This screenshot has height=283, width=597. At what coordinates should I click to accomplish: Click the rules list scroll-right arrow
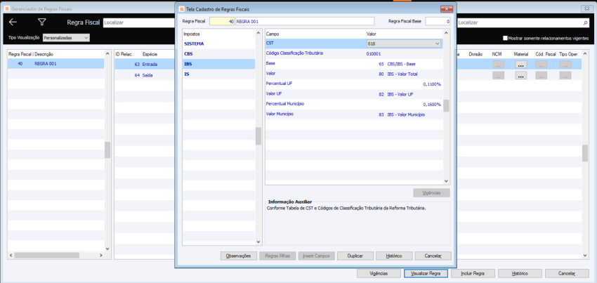point(101,255)
